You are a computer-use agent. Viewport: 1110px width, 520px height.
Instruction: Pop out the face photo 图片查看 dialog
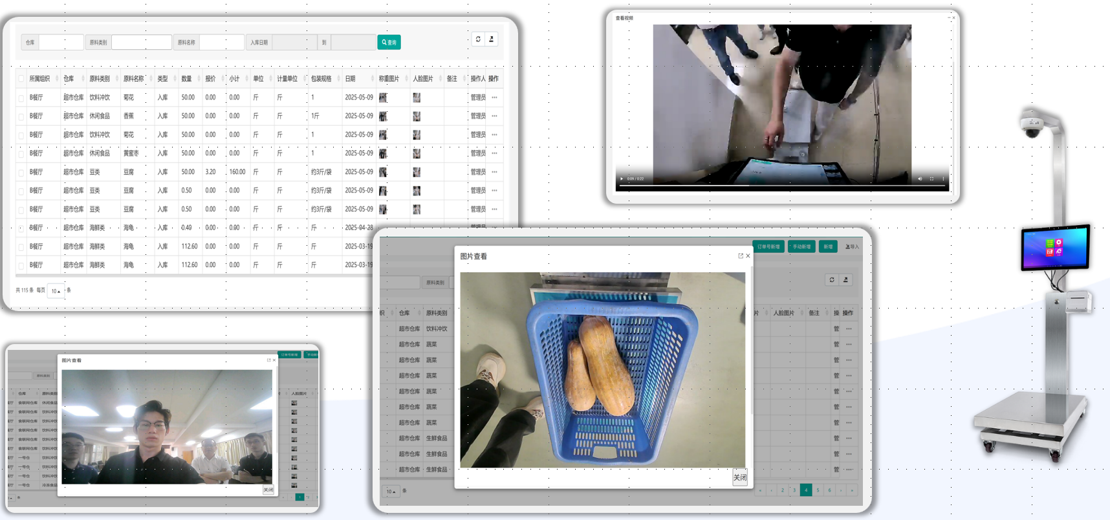pyautogui.click(x=269, y=360)
